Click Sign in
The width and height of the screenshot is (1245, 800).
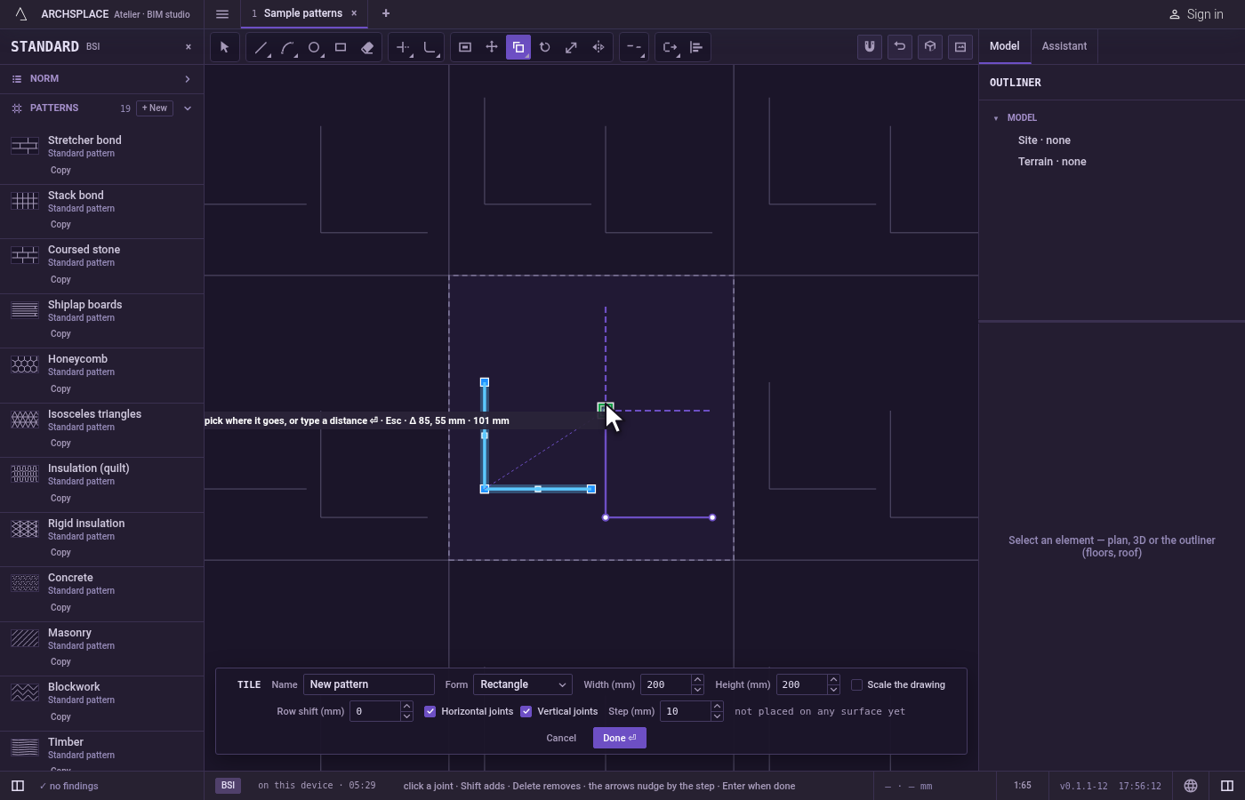(x=1196, y=14)
